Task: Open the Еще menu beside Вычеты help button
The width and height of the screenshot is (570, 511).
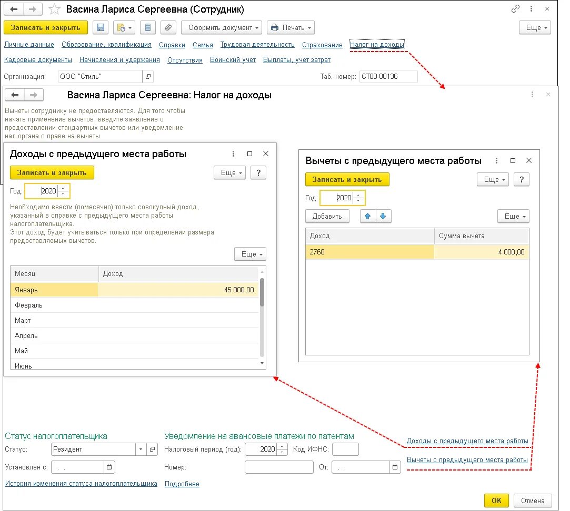Action: 493,179
